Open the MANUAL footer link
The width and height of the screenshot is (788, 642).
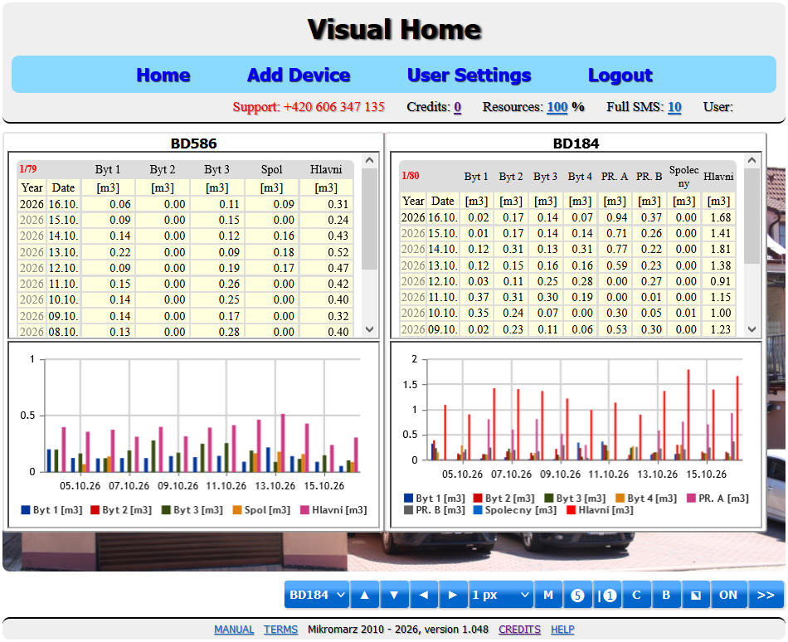click(234, 630)
